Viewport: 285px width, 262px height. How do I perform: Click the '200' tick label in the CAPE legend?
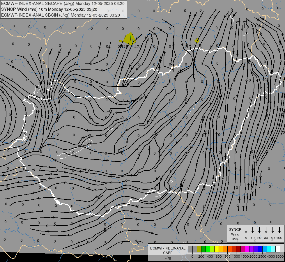click(x=201, y=256)
